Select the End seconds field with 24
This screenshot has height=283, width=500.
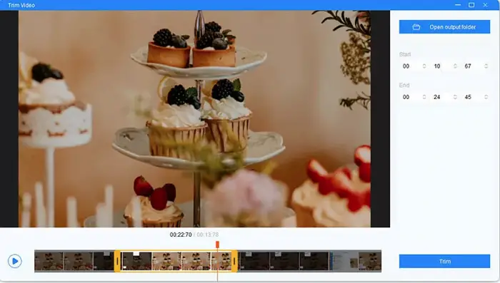tap(441, 97)
